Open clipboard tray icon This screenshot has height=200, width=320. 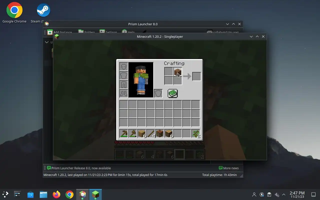point(269,194)
